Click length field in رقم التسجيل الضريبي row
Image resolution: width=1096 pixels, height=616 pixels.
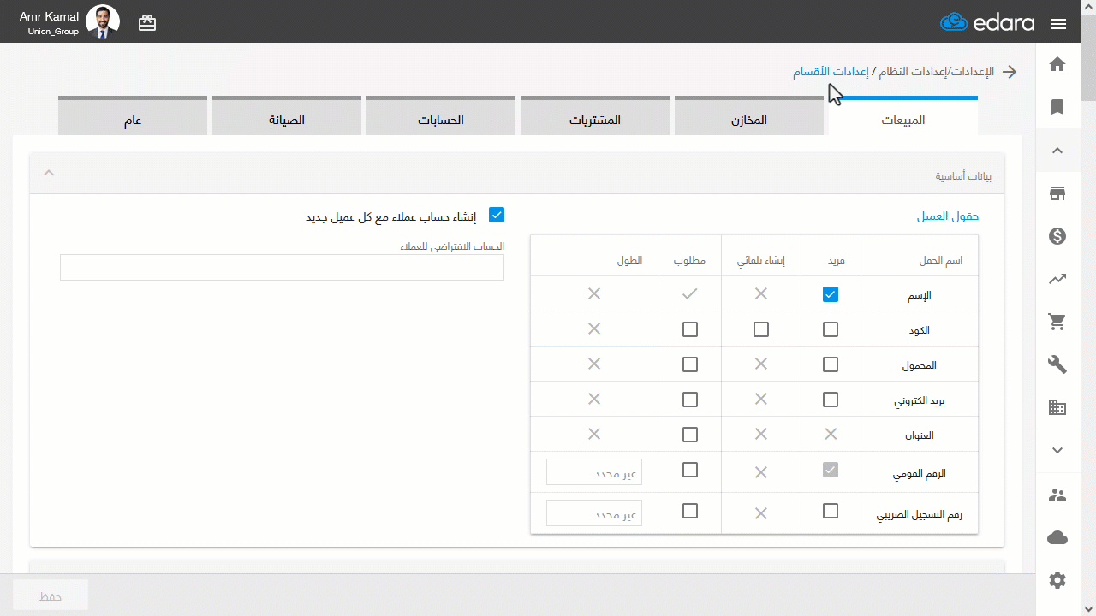[x=594, y=513]
